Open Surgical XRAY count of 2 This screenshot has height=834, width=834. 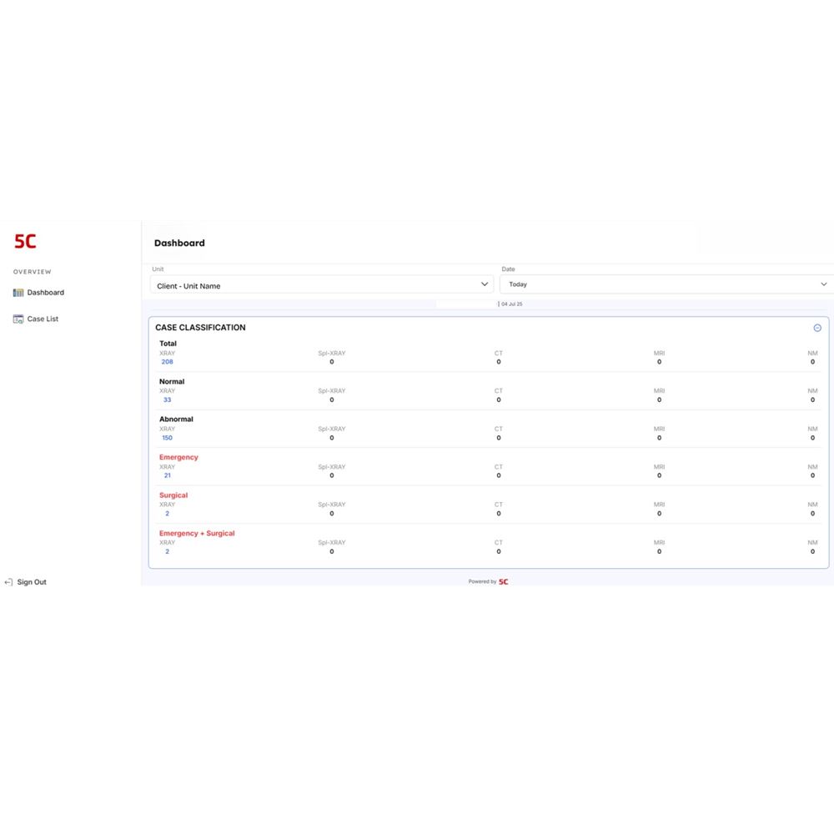coord(167,514)
